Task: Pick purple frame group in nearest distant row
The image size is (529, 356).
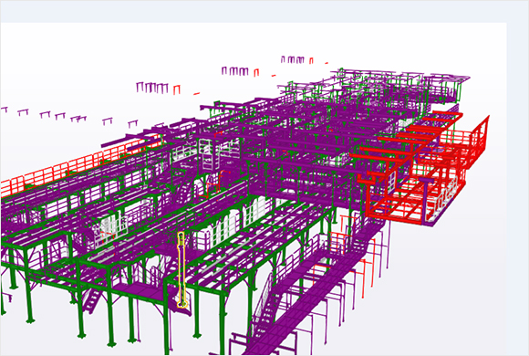Action: tap(152, 88)
